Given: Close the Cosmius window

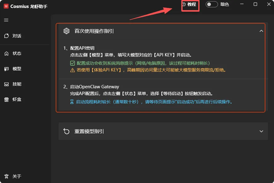Looking at the screenshot, I should tap(269, 4).
